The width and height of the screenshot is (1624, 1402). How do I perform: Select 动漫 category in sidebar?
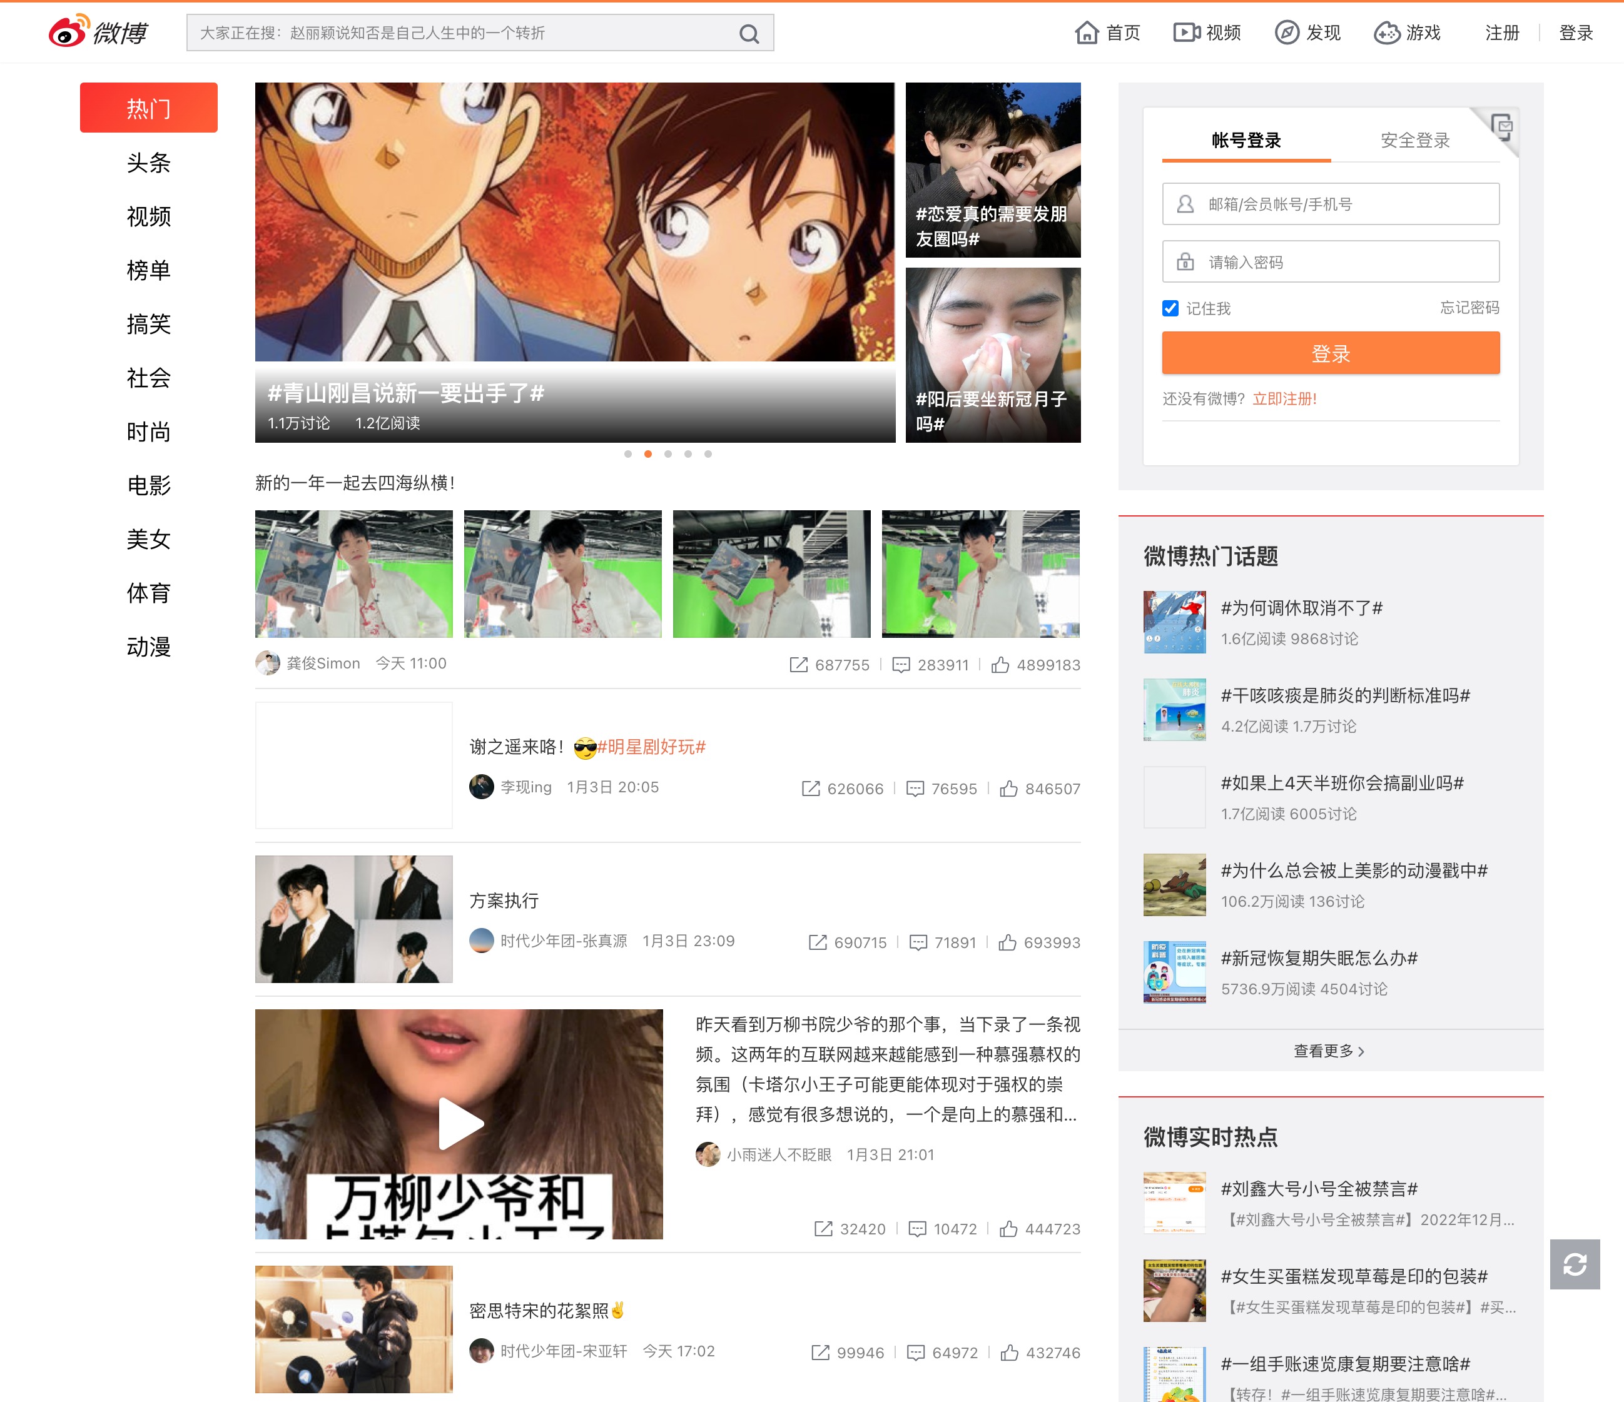click(x=149, y=647)
